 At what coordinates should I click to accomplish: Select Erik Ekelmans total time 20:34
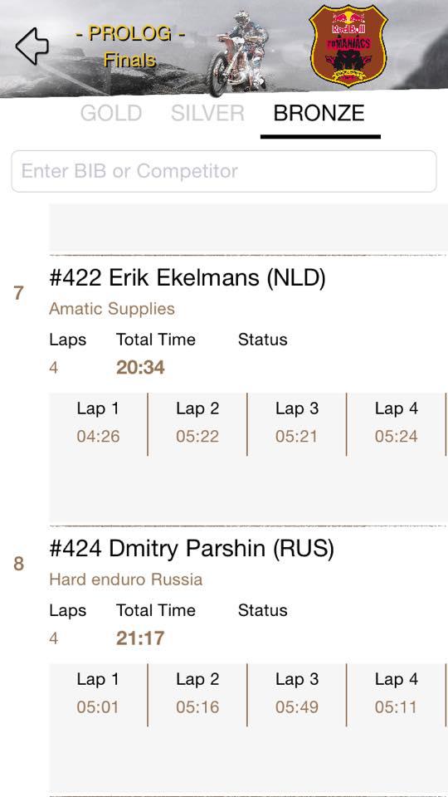point(140,368)
